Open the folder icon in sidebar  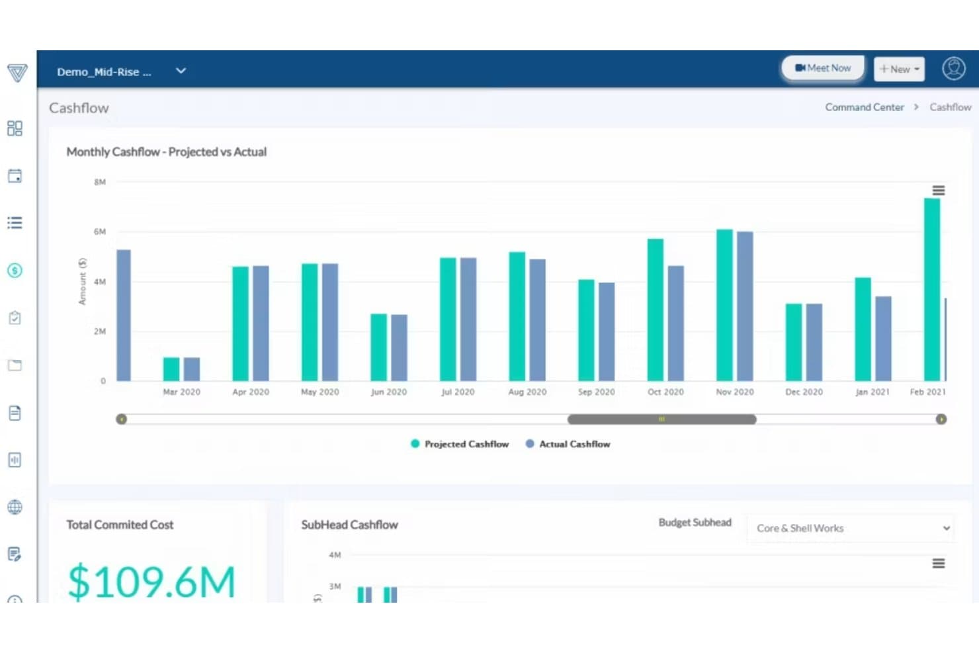pos(15,365)
